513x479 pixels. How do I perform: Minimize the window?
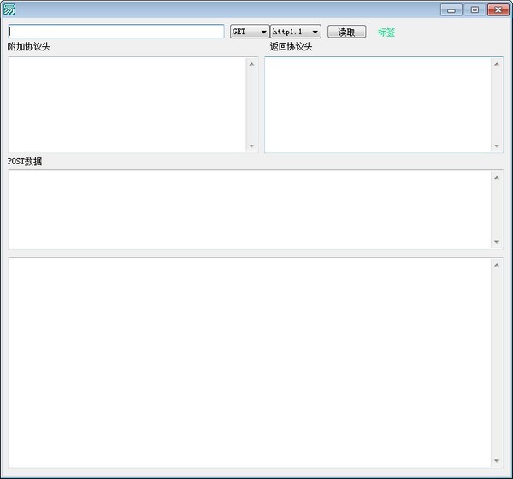[451, 9]
